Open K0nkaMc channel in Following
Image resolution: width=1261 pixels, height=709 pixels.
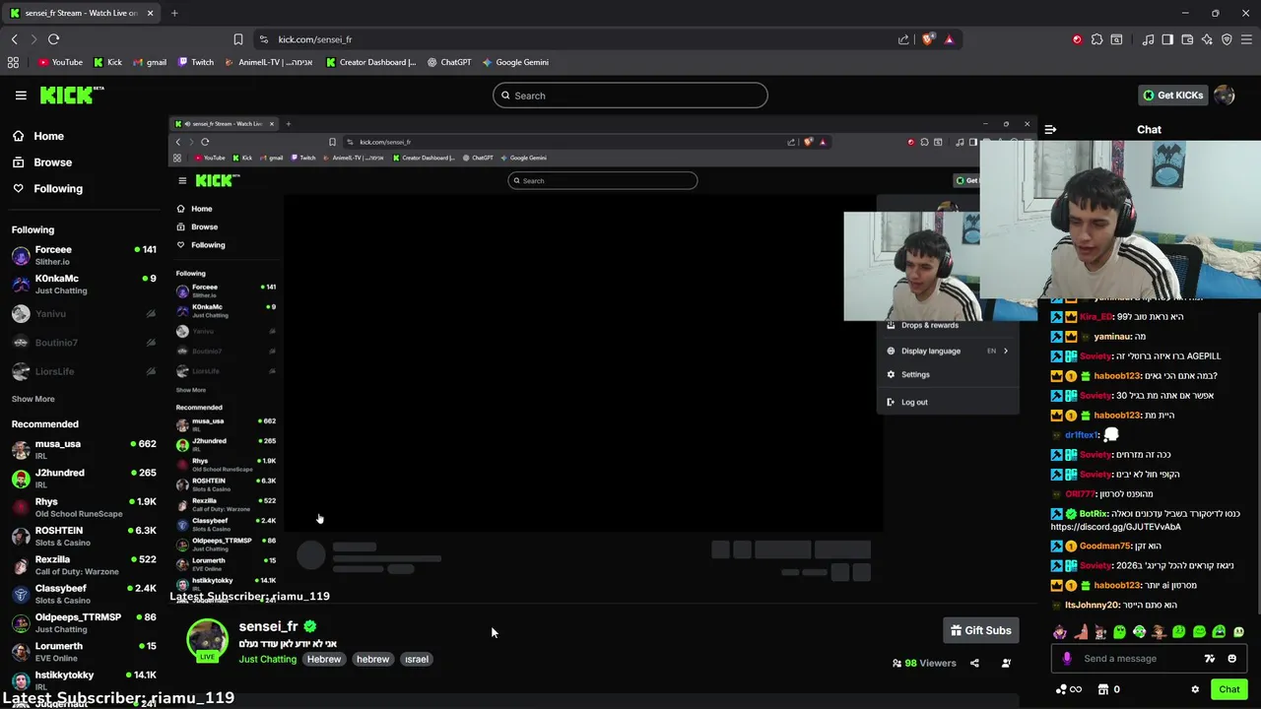pyautogui.click(x=84, y=284)
